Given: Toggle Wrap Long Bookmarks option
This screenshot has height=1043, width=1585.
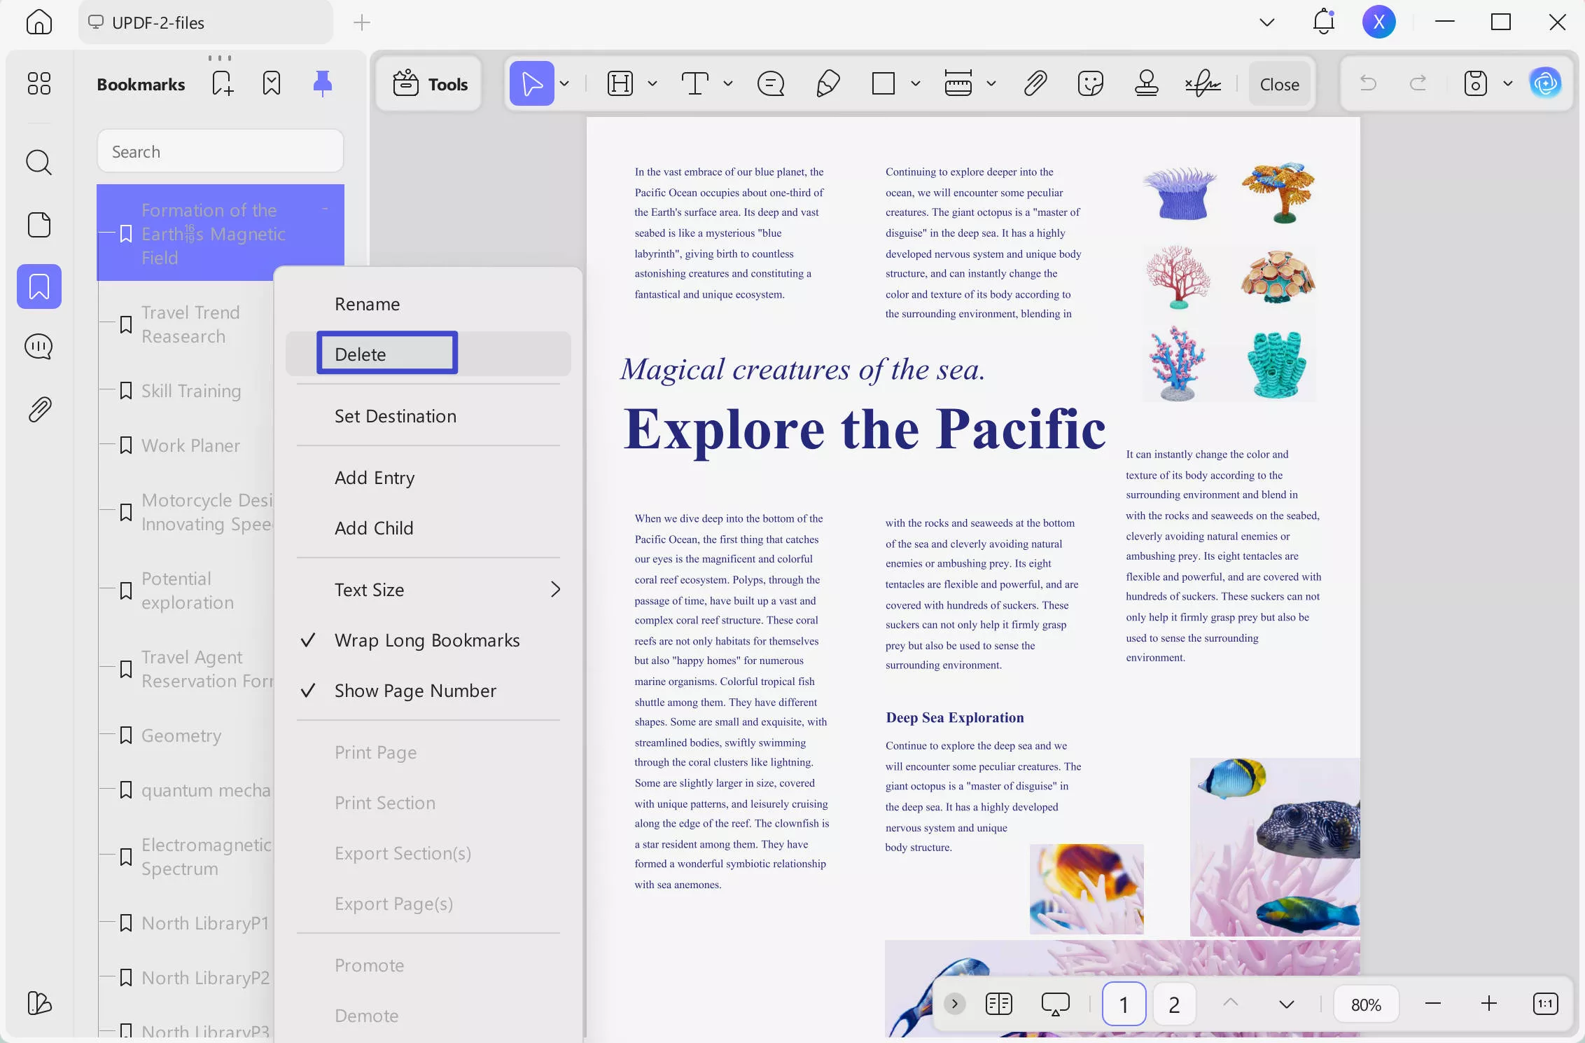Looking at the screenshot, I should point(426,640).
